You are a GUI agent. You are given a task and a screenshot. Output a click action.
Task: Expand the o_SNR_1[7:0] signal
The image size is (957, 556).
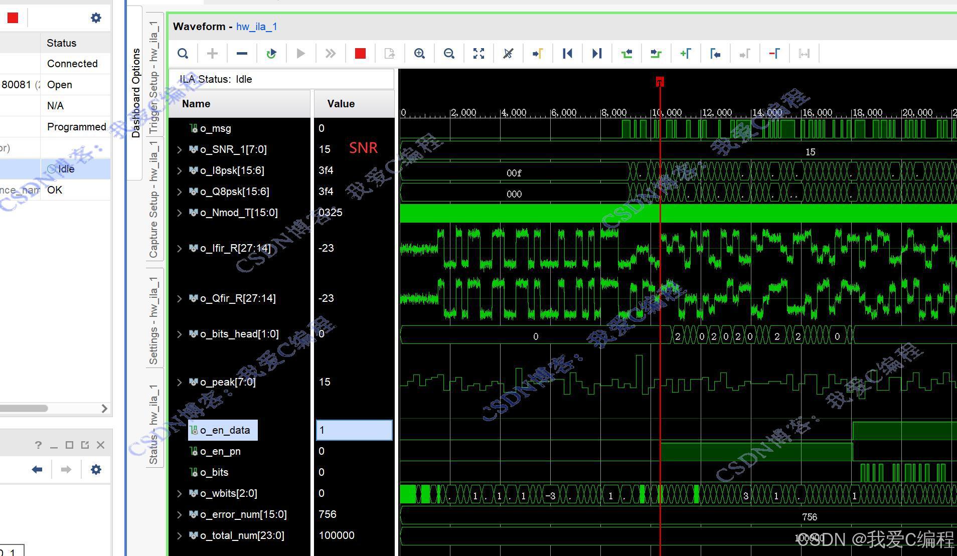pyautogui.click(x=179, y=149)
